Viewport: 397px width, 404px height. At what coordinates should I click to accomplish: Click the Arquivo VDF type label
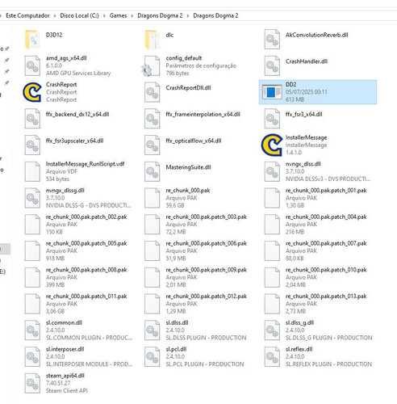point(61,171)
